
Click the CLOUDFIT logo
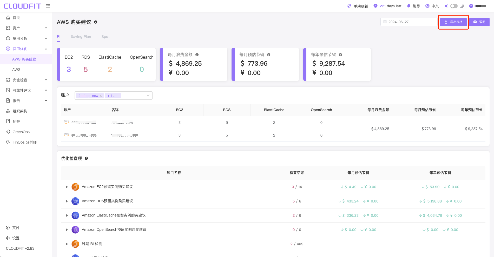22,6
